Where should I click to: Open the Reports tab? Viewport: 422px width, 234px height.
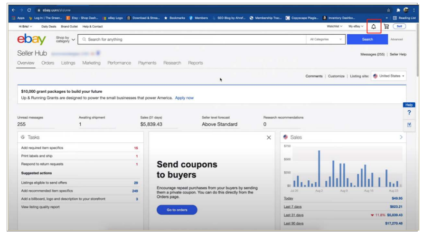click(x=196, y=63)
